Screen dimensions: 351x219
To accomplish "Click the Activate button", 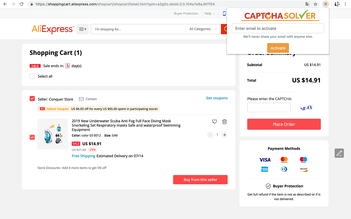I will click(278, 48).
